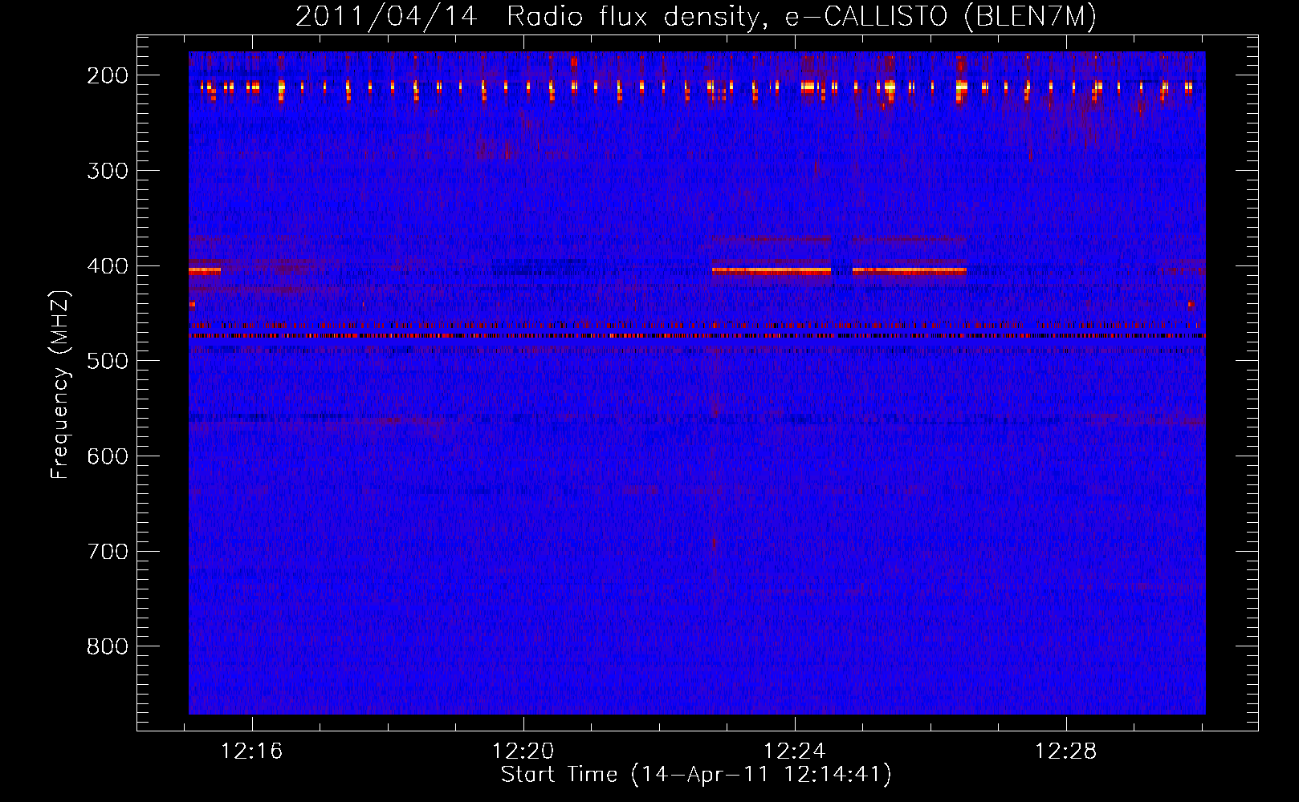Screen dimensions: 1299x802
Task: Click the 12:16 time tick label
Action: click(252, 751)
